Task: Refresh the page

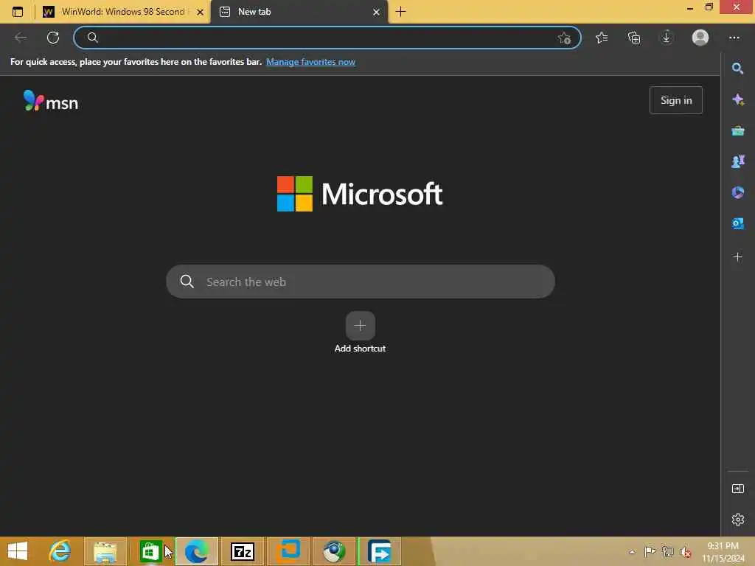Action: coord(53,38)
